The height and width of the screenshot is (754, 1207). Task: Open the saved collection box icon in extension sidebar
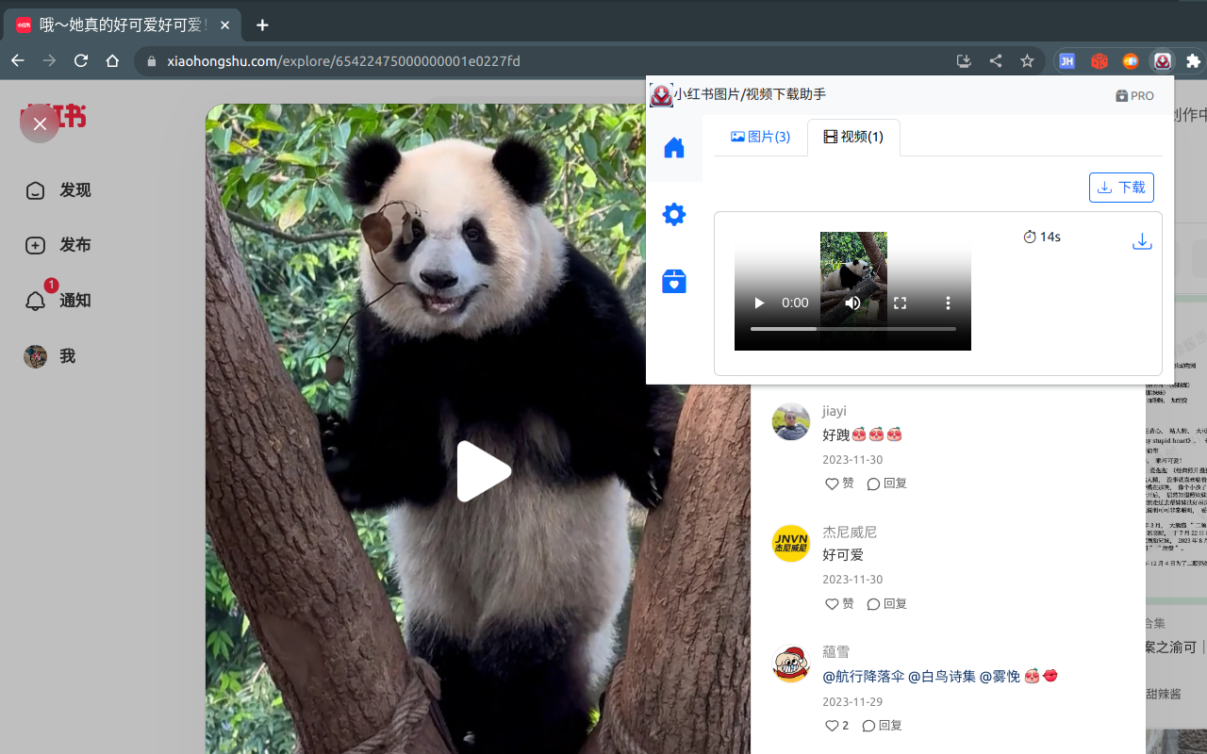(x=673, y=281)
